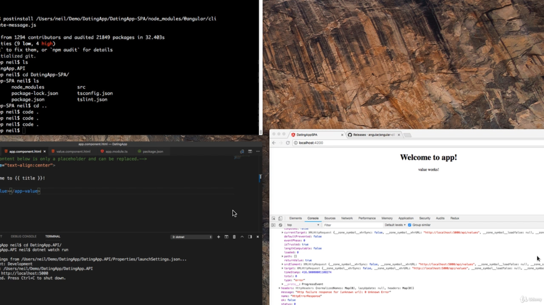Screen dimensions: 544x305
Task: Open the terminal selector '2: dotnet' dropdown
Action: pyautogui.click(x=191, y=236)
